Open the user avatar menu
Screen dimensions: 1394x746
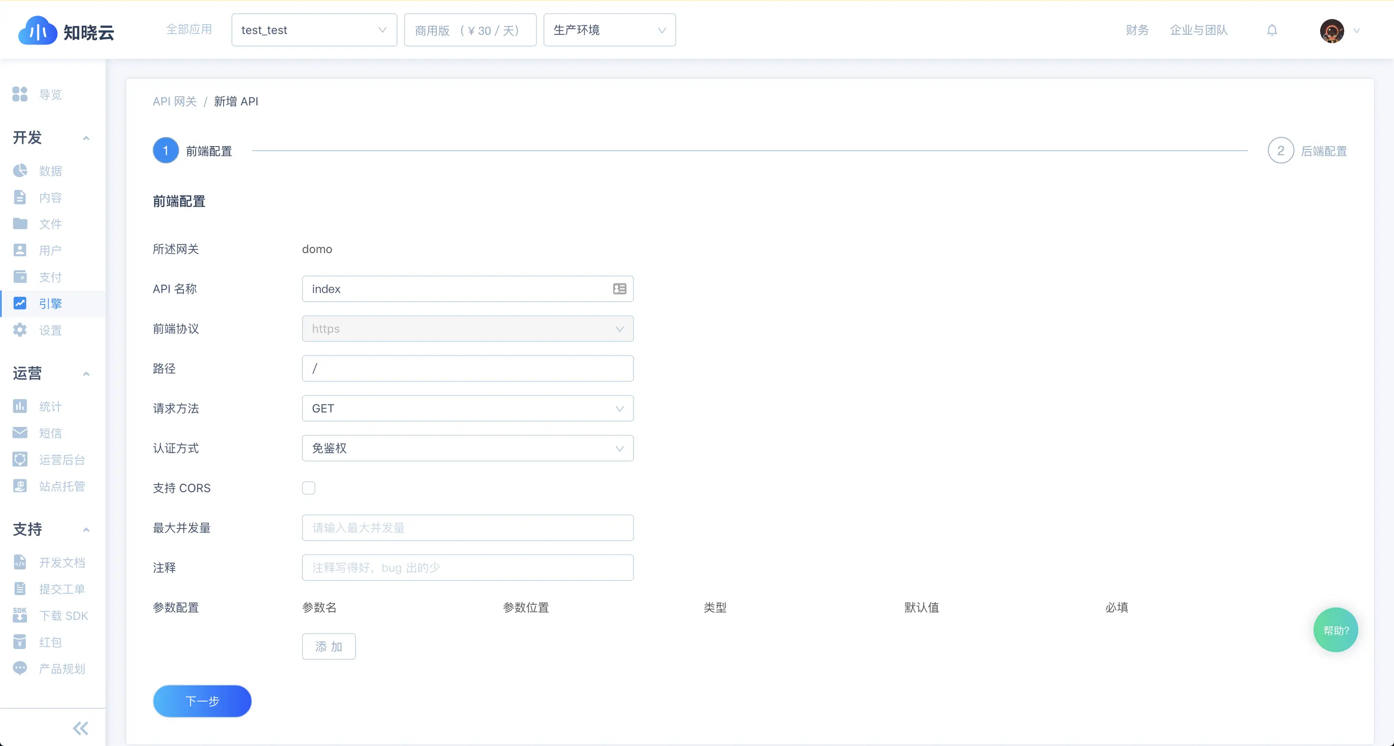point(1332,31)
